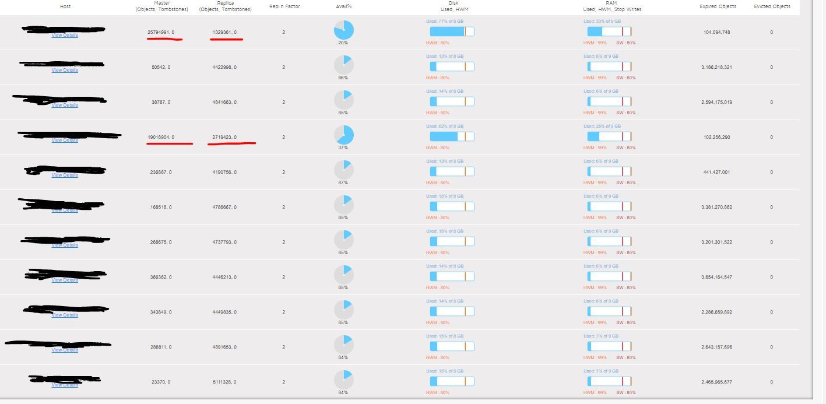Screen dimensions: 826x404
Task: Click the availability pie in the 288811 row
Action: [x=344, y=345]
